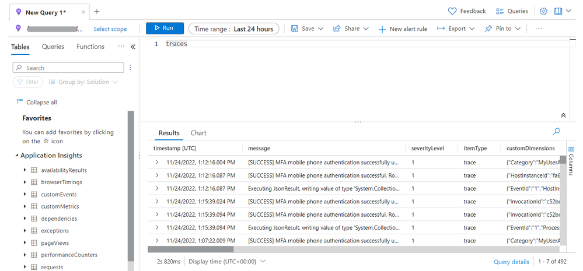Select the requests table
583x271 pixels.
pos(52,268)
